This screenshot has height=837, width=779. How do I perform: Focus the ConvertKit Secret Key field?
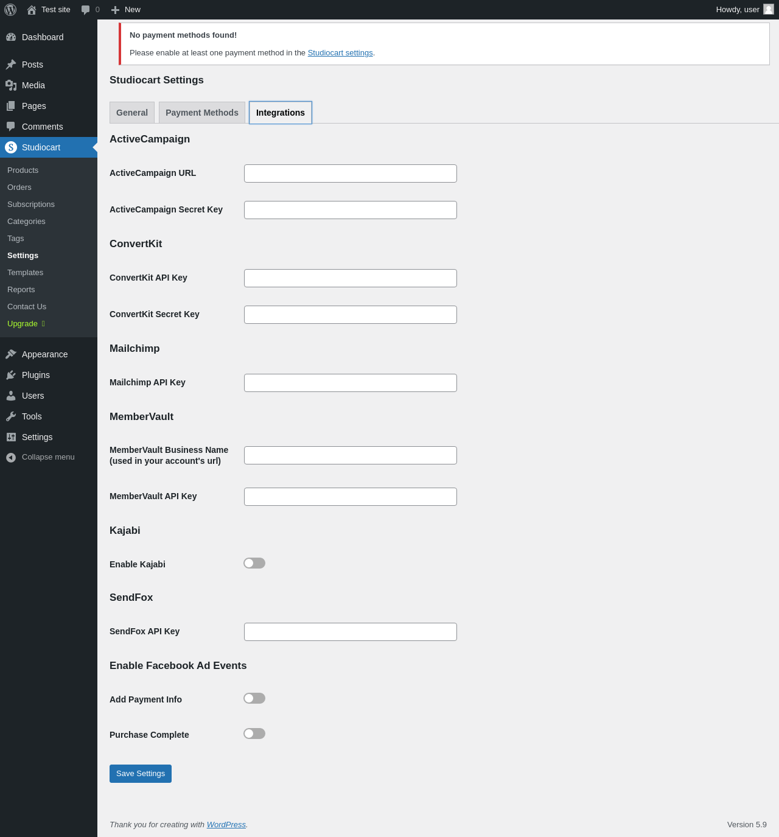click(351, 315)
